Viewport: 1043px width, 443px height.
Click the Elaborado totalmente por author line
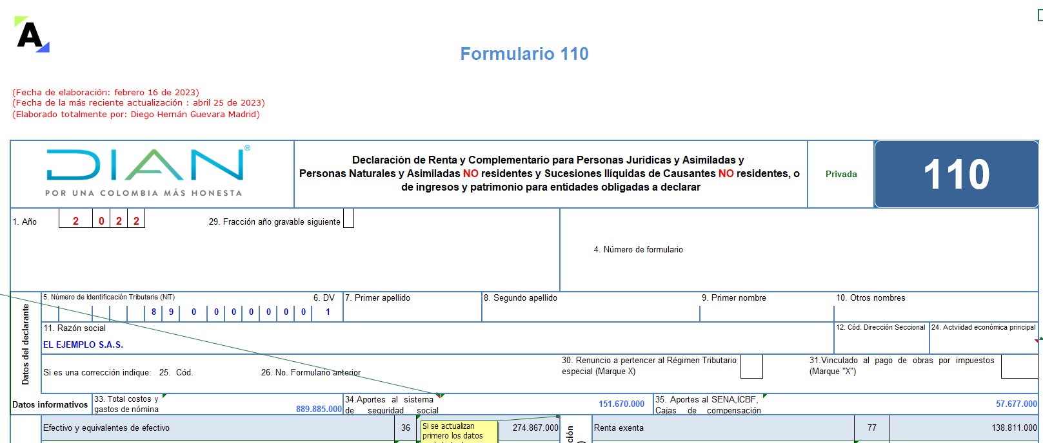point(136,114)
